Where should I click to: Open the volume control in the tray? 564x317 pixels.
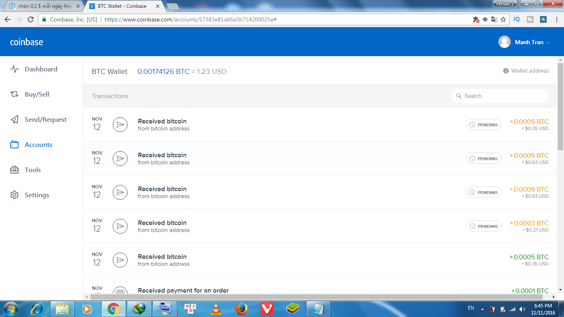tap(522, 309)
